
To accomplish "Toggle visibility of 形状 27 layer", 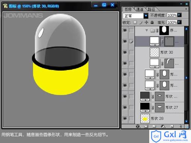I will [x=125, y=107].
